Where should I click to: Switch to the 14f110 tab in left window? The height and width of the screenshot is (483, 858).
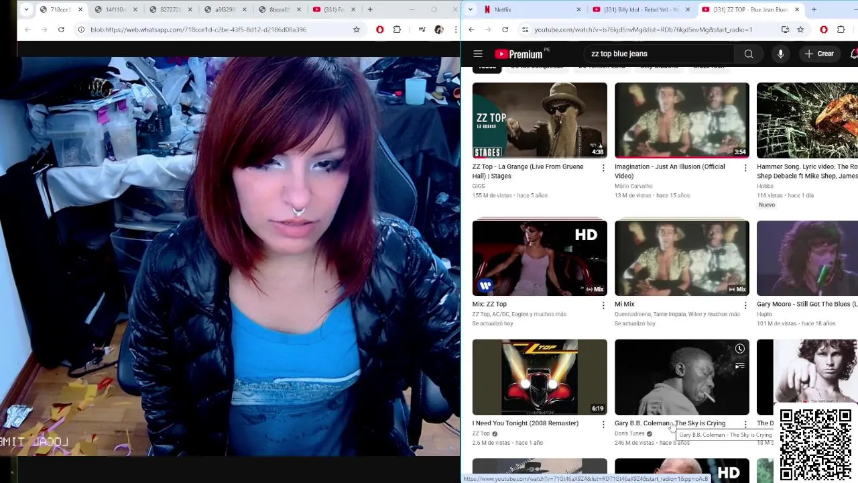point(115,9)
